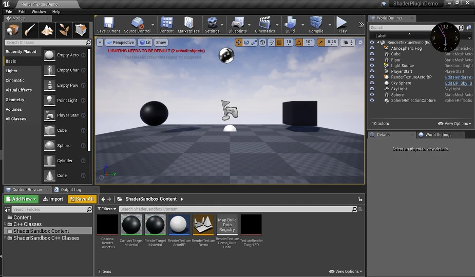This screenshot has width=475, height=277.
Task: Open the Blueprints toolbar icon
Action: 237,23
